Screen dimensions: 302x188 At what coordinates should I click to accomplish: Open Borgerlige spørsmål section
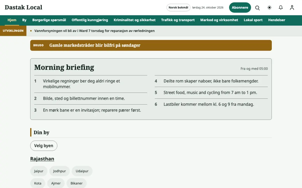point(49,20)
